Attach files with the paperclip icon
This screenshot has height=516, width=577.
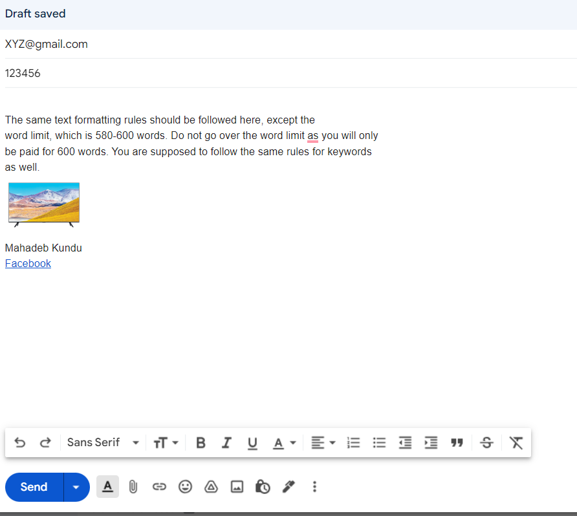pyautogui.click(x=133, y=486)
